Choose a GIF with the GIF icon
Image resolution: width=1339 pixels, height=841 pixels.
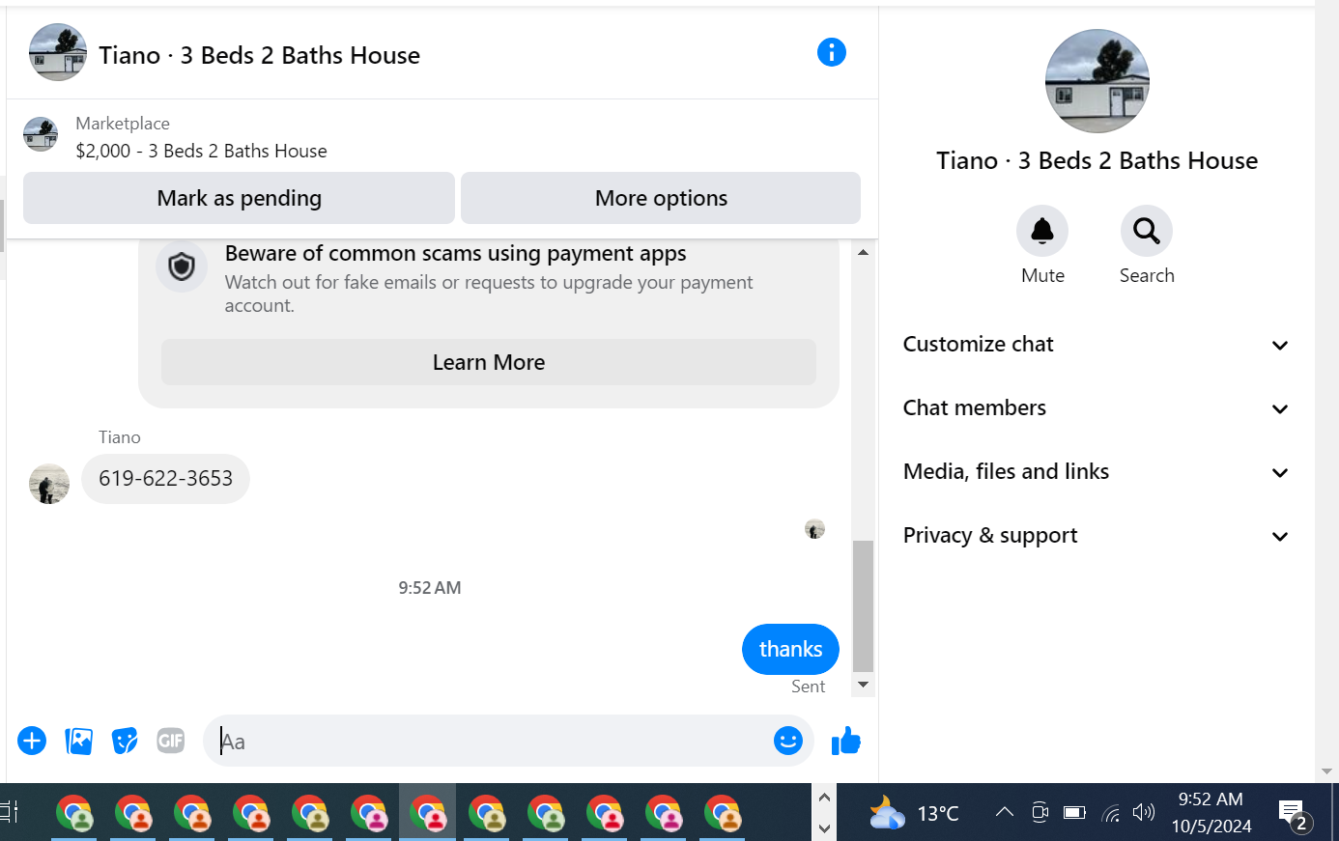pyautogui.click(x=171, y=741)
